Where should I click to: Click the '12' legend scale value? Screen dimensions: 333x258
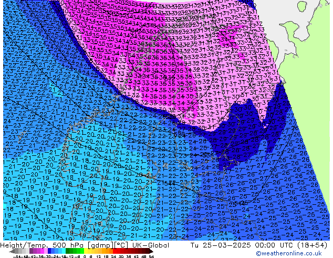point(98,257)
